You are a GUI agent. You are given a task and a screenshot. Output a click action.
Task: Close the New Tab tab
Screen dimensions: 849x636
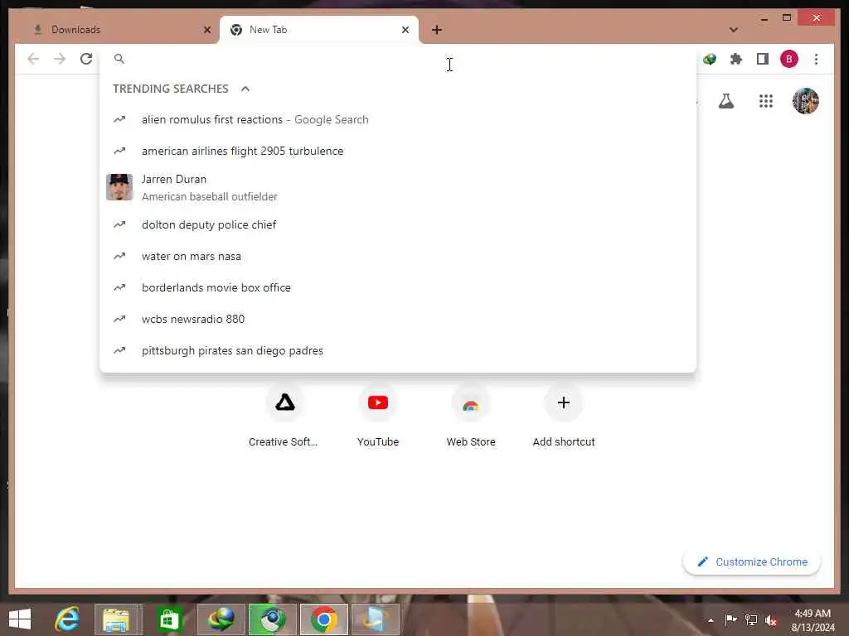point(405,30)
